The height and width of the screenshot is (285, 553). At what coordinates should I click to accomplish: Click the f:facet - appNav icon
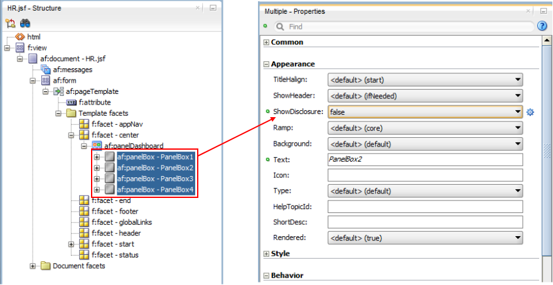84,124
